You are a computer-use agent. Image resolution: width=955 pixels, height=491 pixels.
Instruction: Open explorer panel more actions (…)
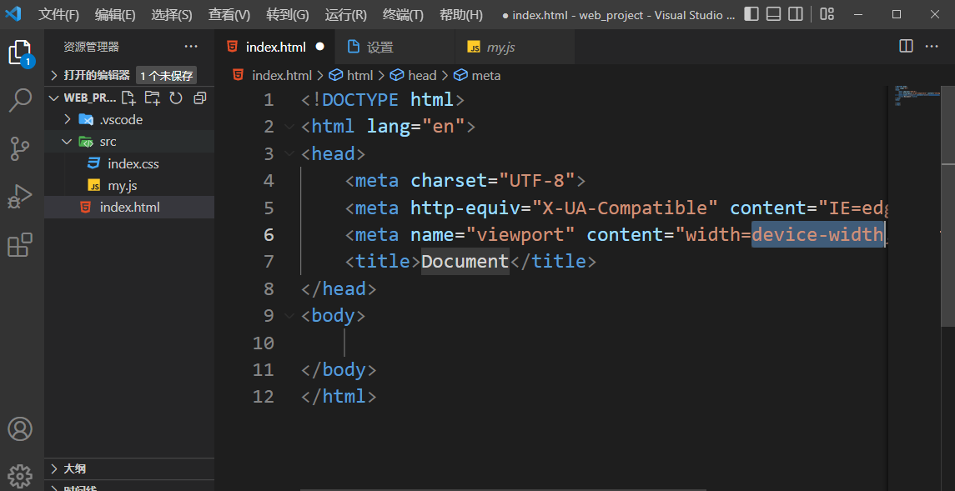tap(191, 46)
